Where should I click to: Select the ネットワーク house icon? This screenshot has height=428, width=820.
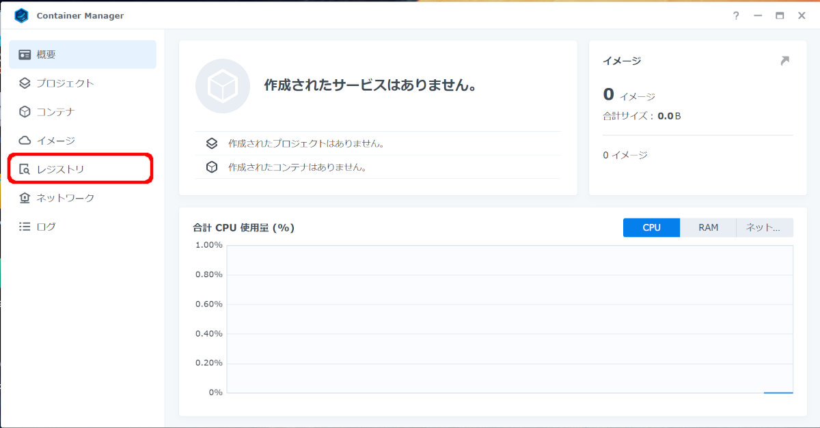25,198
